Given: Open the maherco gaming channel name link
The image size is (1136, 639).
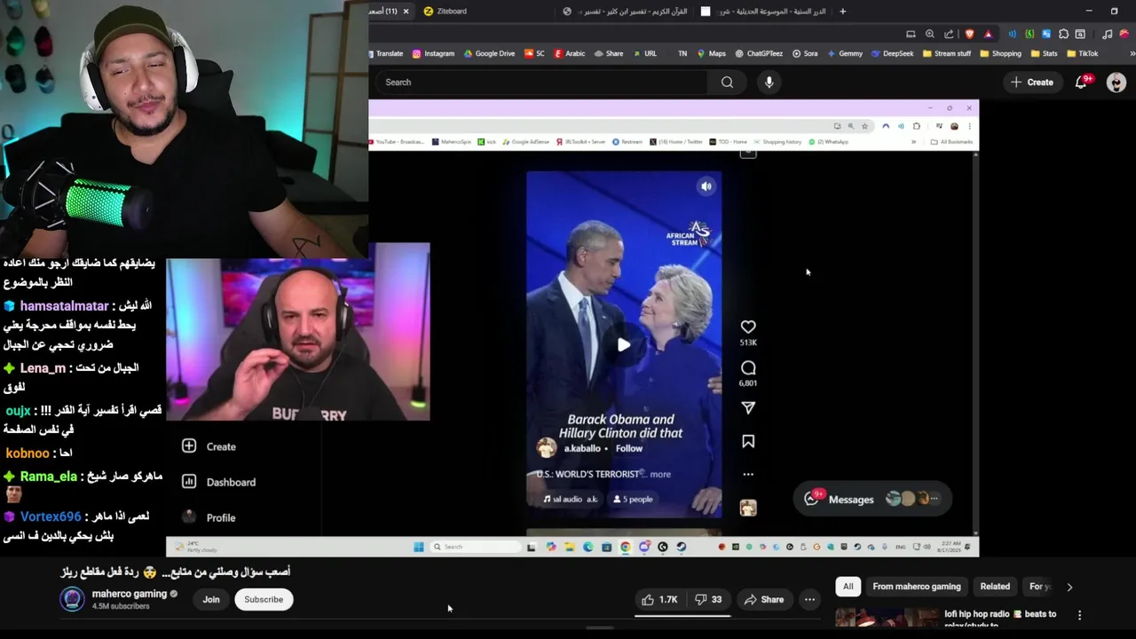Looking at the screenshot, I should [x=130, y=594].
